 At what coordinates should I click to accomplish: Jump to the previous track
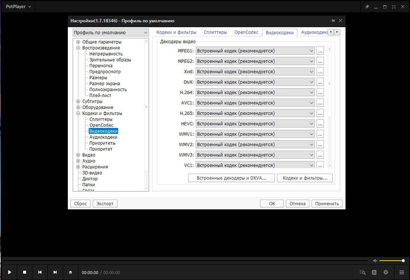40,272
